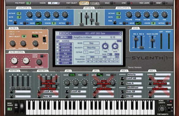Open Misc 1 Cutoff AB destination
Screen dimensions: 179x116
point(134,78)
